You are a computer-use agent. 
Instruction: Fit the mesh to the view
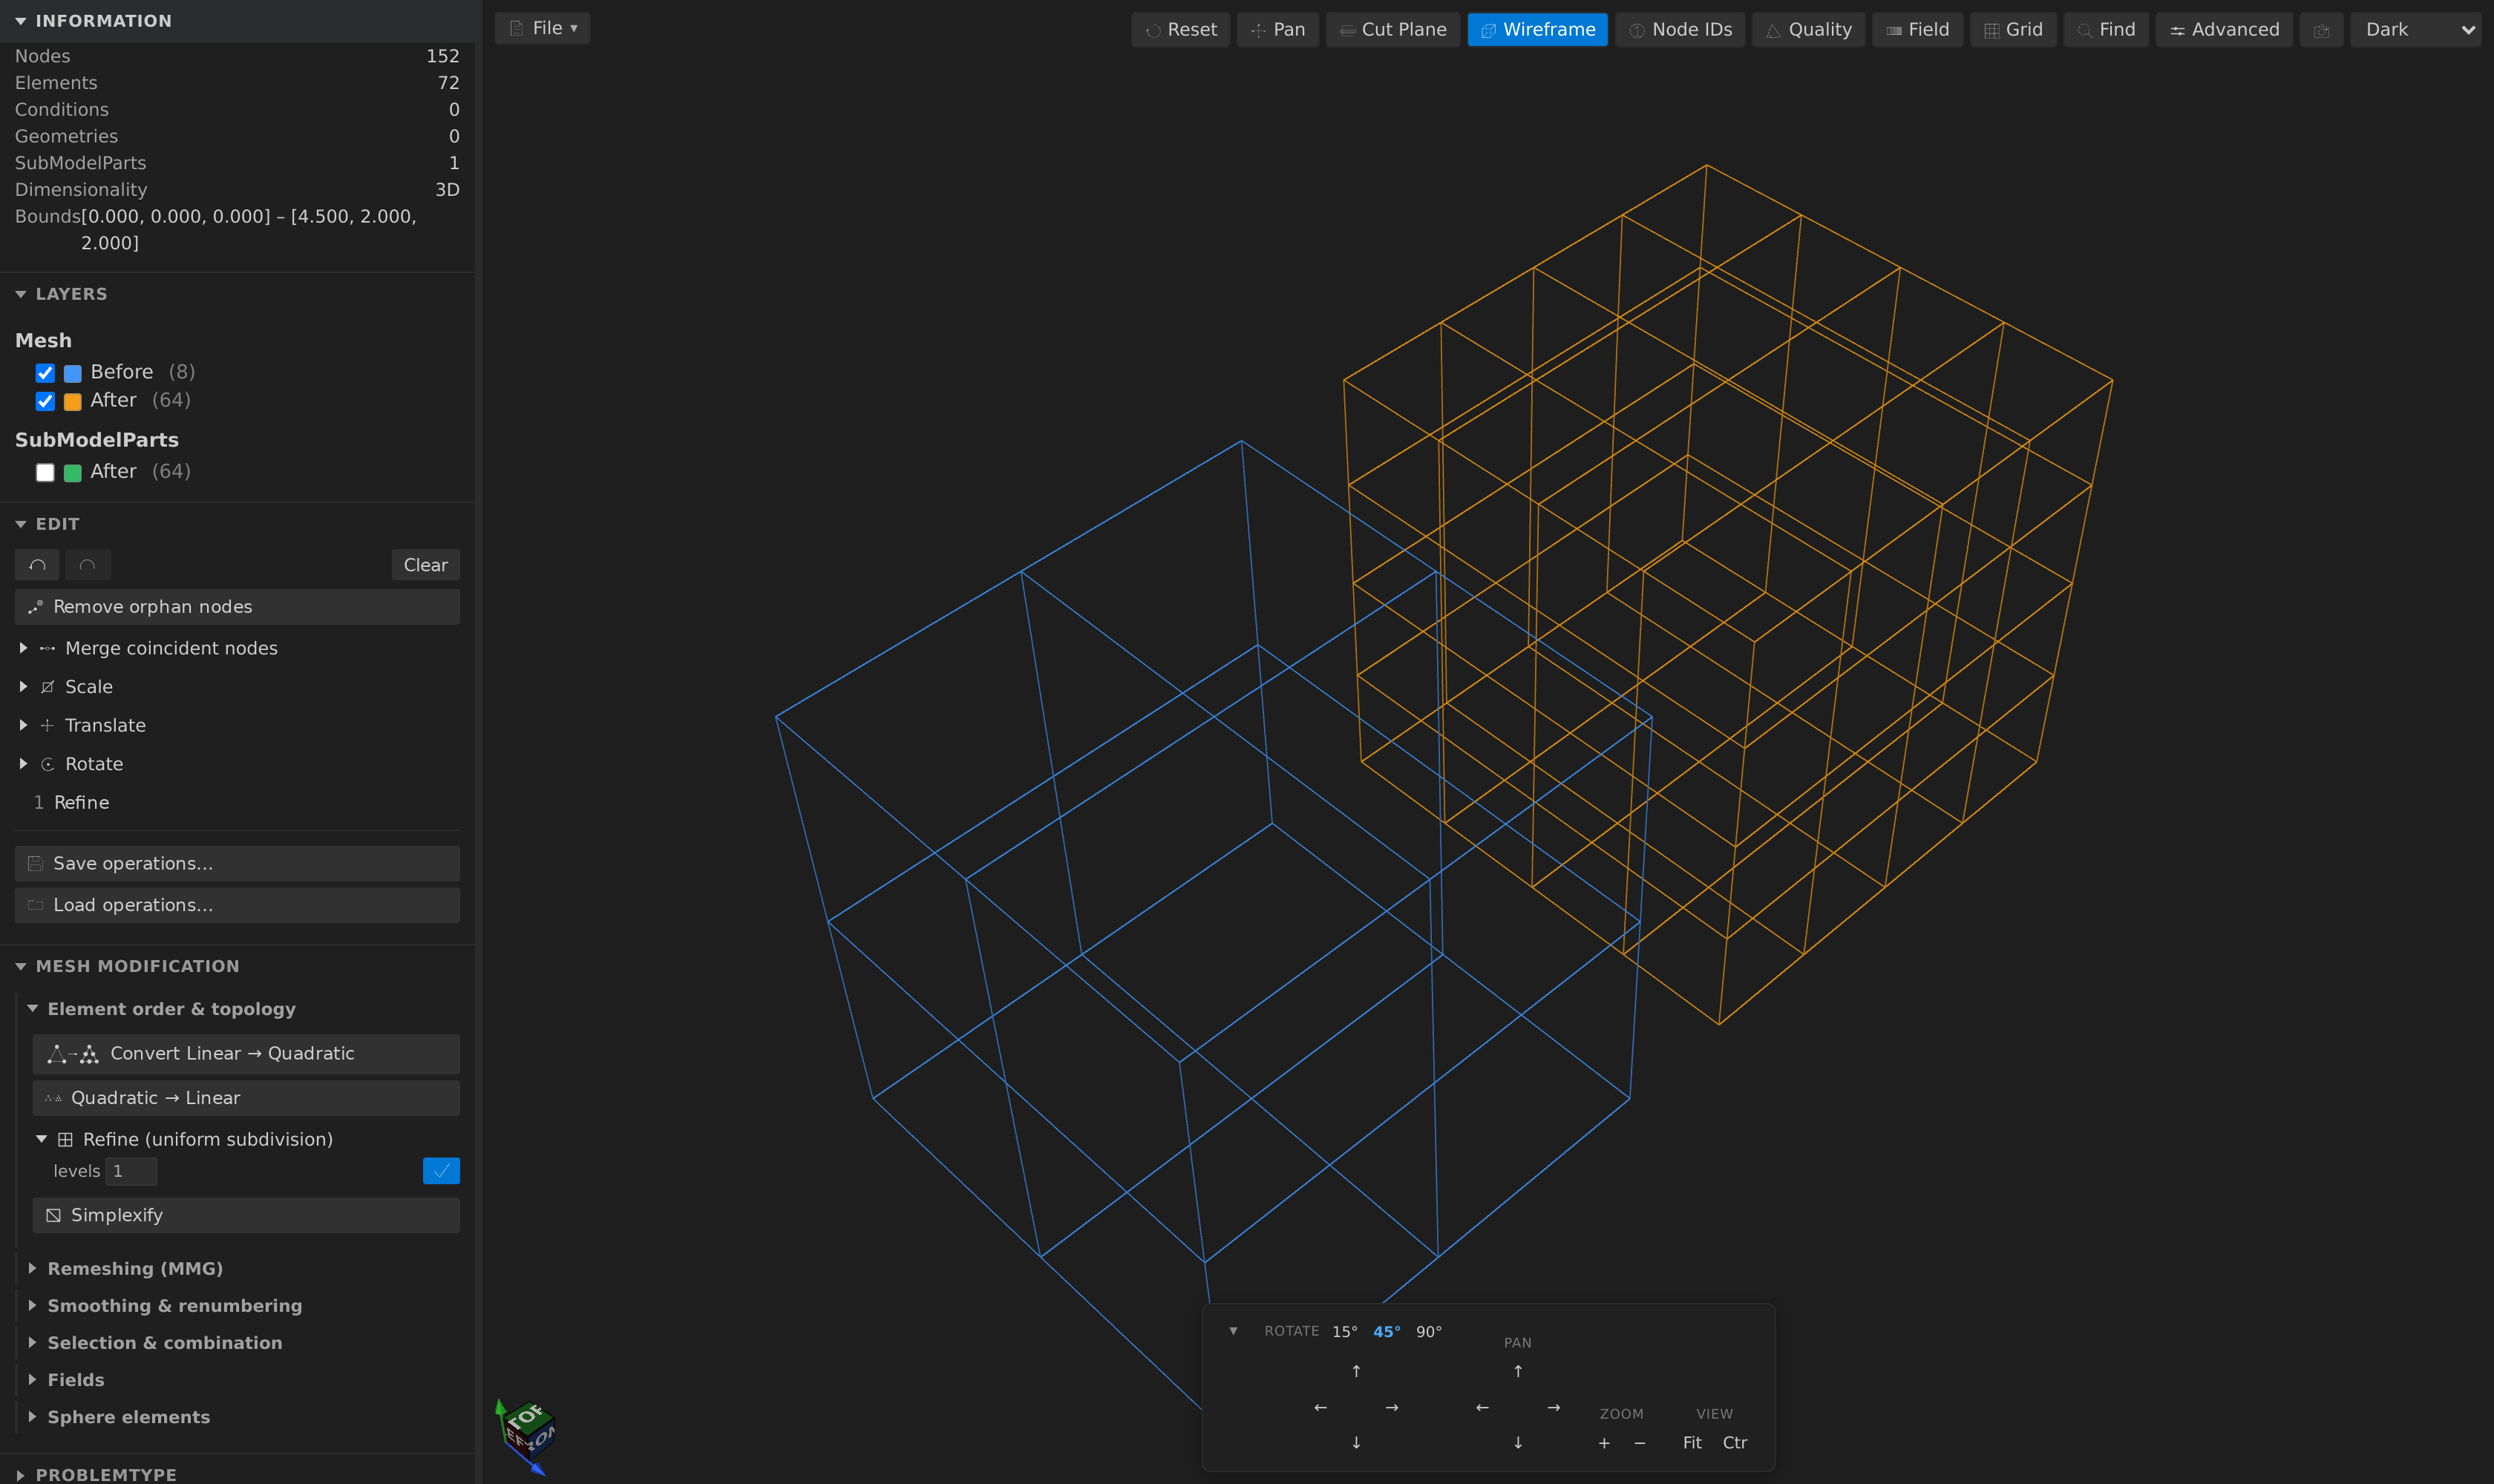1692,1442
